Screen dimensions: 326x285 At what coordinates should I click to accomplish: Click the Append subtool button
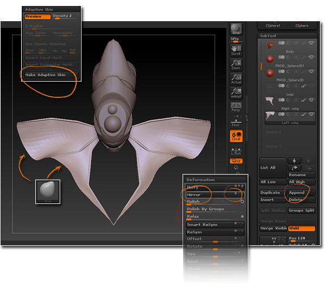coord(302,193)
